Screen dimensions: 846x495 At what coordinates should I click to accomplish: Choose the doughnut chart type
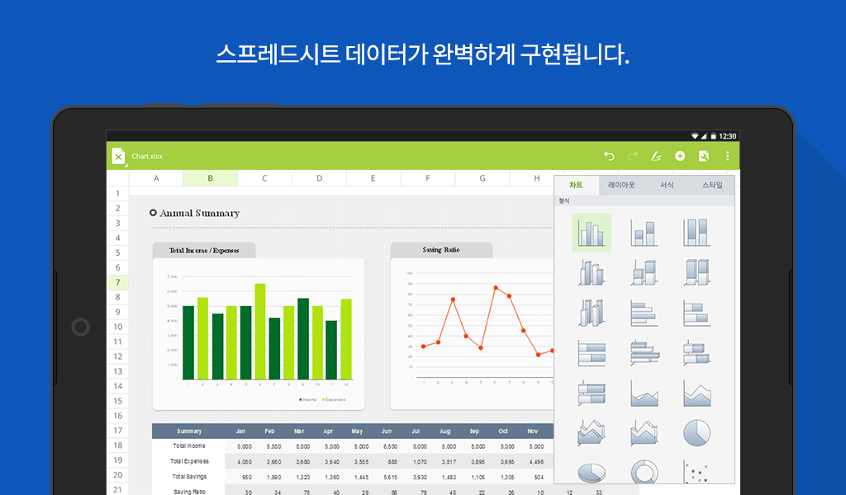pos(644,472)
